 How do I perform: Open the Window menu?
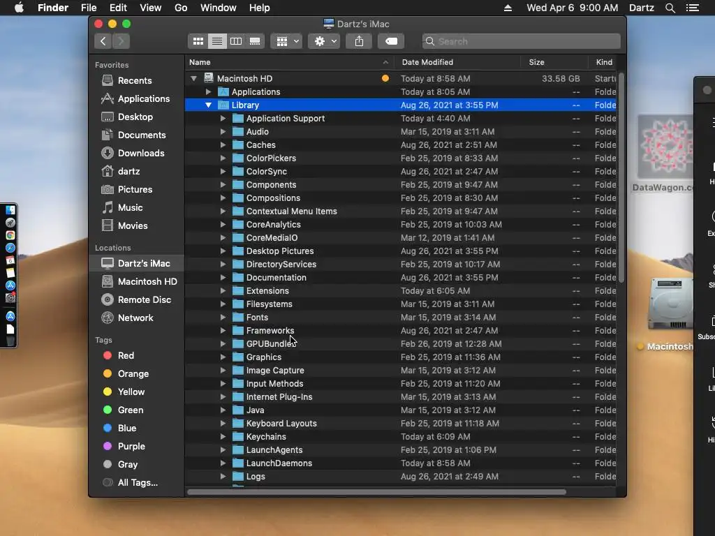[x=219, y=8]
